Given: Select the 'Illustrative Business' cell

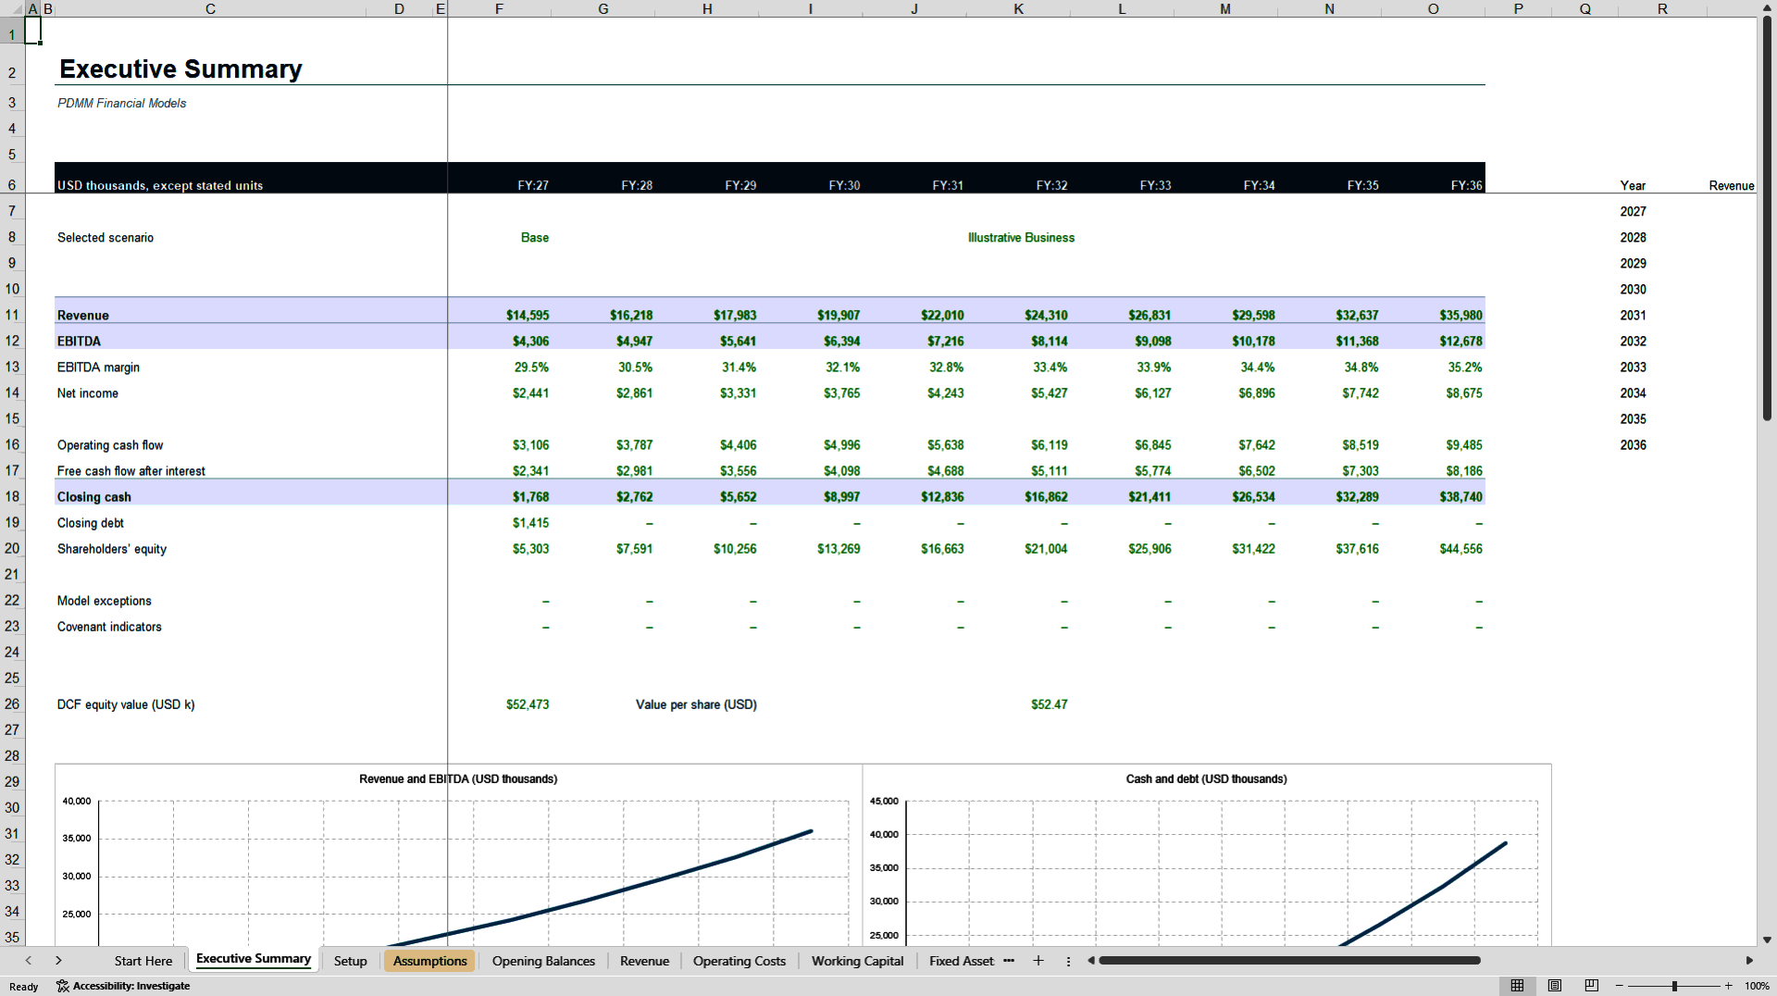Looking at the screenshot, I should pos(1021,238).
